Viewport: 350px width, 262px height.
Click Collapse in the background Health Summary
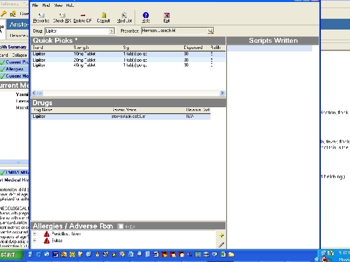19,55
